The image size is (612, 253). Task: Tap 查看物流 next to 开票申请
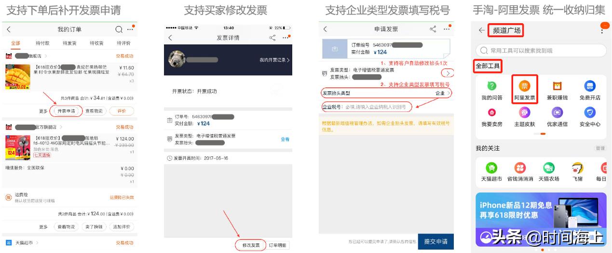94,111
